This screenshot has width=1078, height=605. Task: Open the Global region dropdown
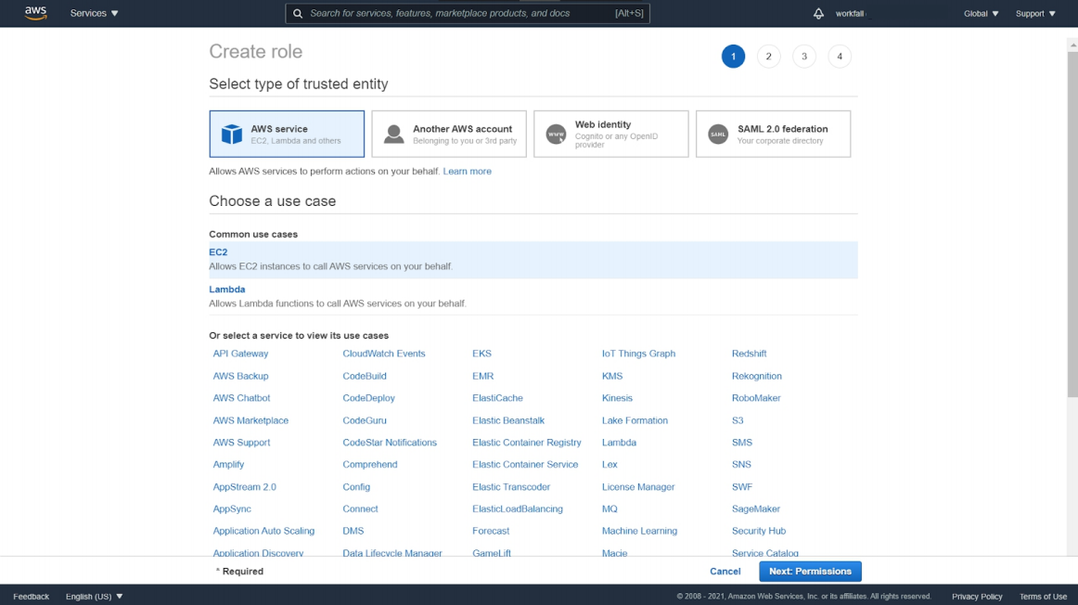pos(982,13)
